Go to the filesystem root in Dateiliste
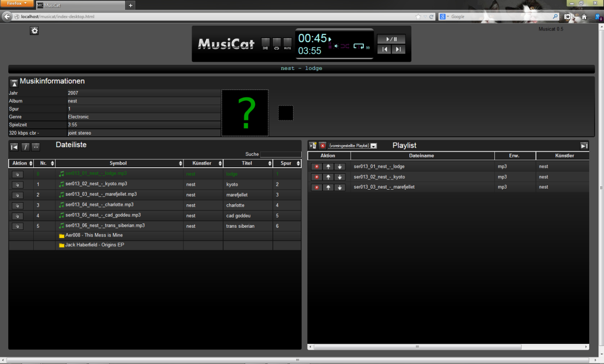Image resolution: width=604 pixels, height=364 pixels. tap(25, 147)
